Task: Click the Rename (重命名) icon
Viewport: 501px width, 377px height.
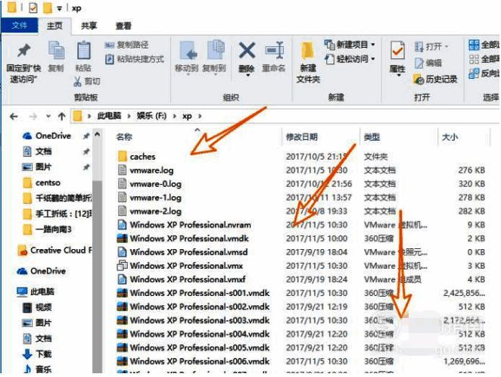Action: (272, 53)
